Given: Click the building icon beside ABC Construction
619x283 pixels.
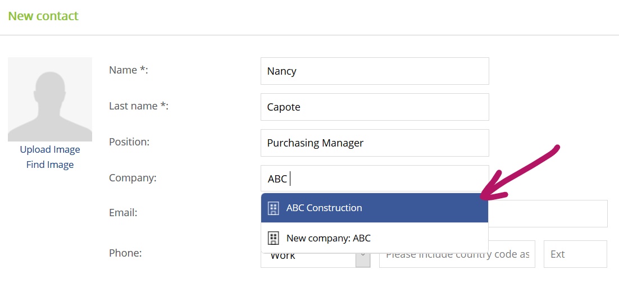Looking at the screenshot, I should tap(273, 208).
